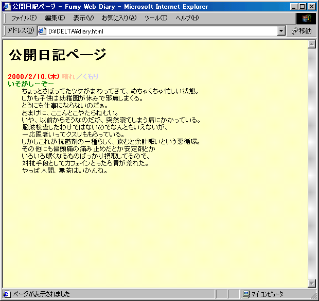This screenshot has height=301, width=319.
Task: Minimize the Internet Explorer window
Action: [294, 7]
